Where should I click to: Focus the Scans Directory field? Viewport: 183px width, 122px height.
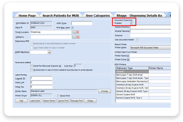pos(150,27)
